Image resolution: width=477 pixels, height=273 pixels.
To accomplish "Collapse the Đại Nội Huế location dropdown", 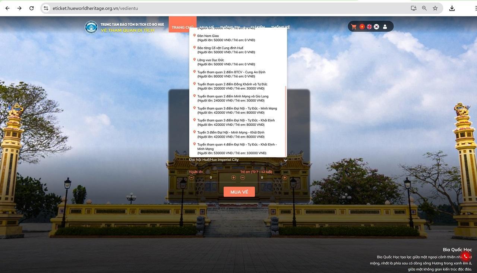I will [x=285, y=160].
